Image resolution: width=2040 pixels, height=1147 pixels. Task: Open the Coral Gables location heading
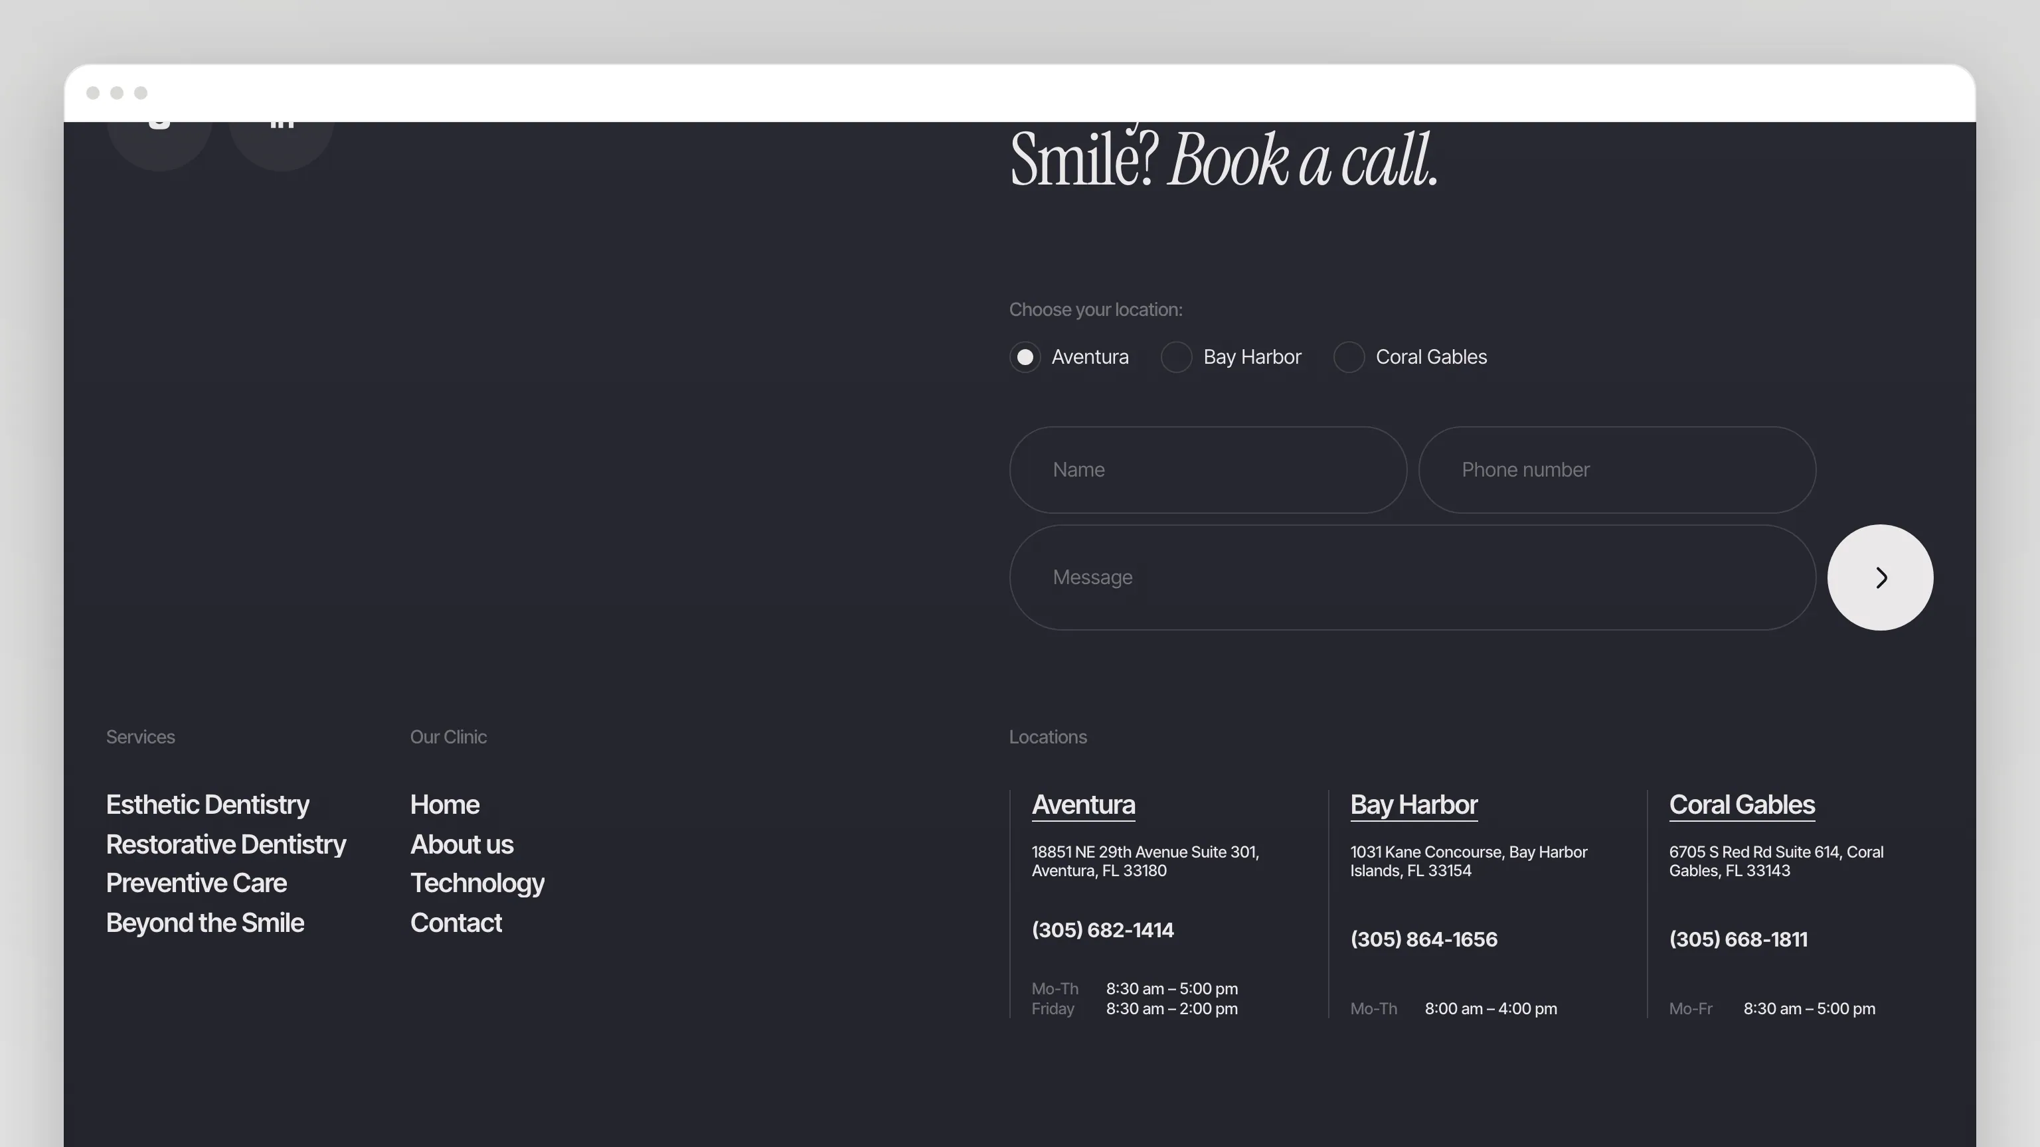tap(1741, 804)
